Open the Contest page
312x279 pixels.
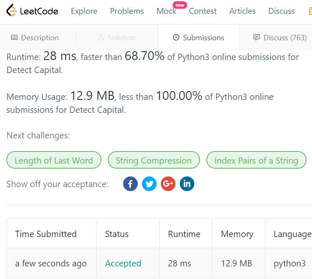203,11
